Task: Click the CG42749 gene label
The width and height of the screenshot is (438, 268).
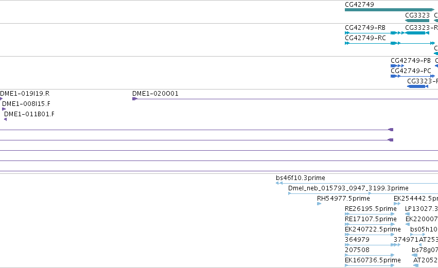Action: coord(359,5)
